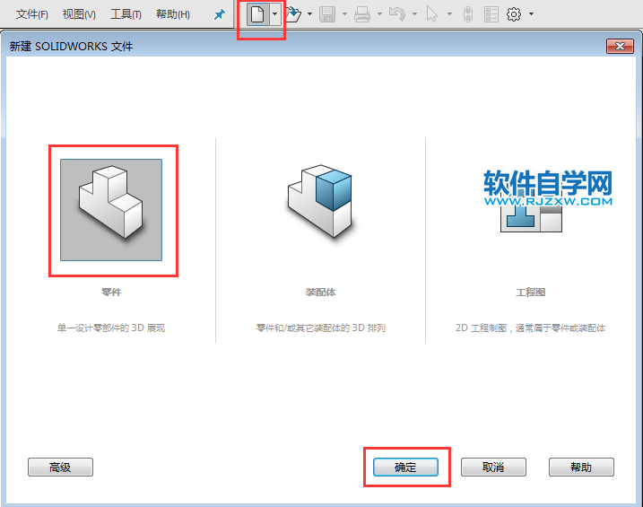Click the File Properties list icon

pyautogui.click(x=491, y=14)
